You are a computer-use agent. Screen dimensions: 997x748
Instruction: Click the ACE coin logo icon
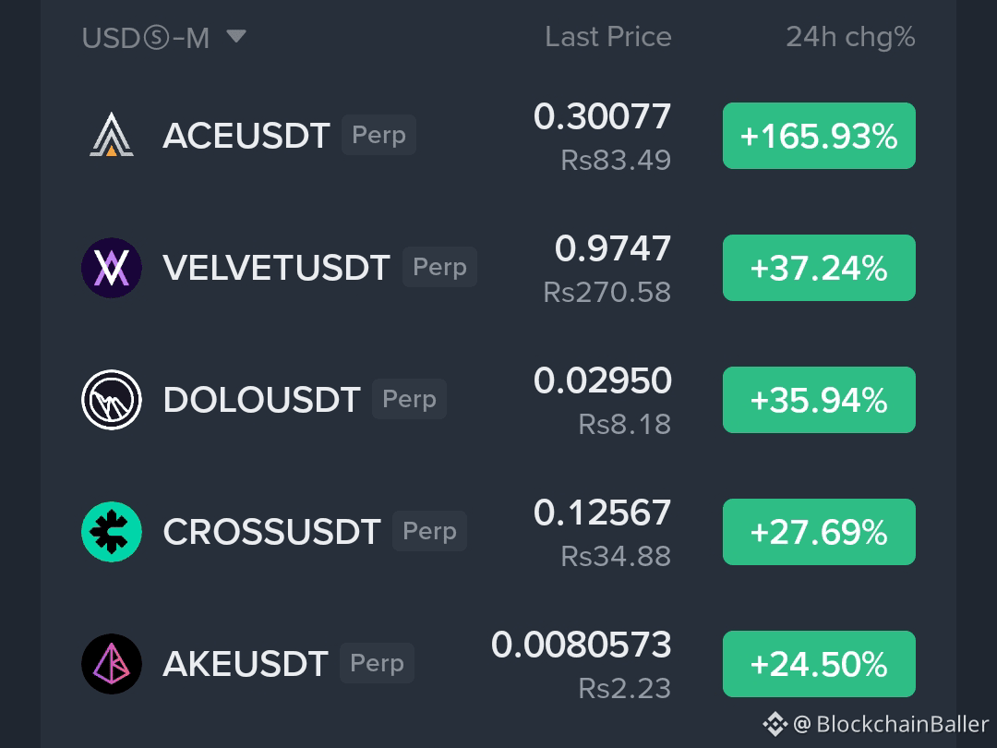pos(112,135)
